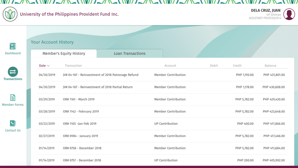Image resolution: width=298 pixels, height=168 pixels.
Task: Click the Balance column header
Action: 270,66
